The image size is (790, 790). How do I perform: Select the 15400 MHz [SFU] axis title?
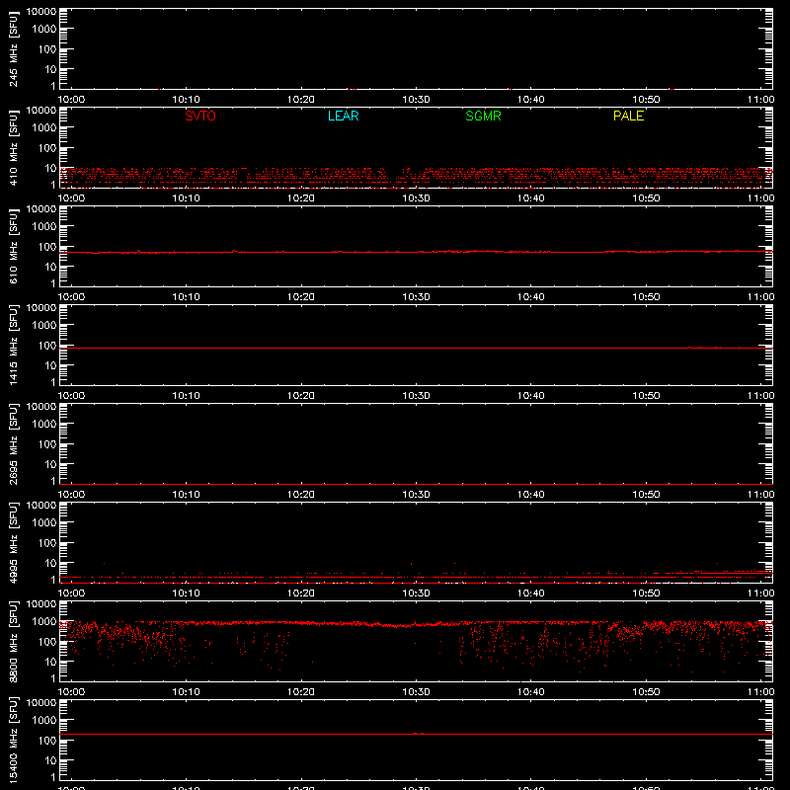point(13,740)
